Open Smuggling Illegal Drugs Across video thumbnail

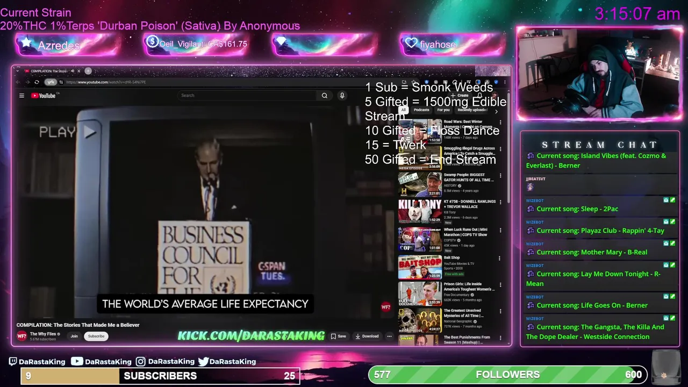pyautogui.click(x=420, y=158)
